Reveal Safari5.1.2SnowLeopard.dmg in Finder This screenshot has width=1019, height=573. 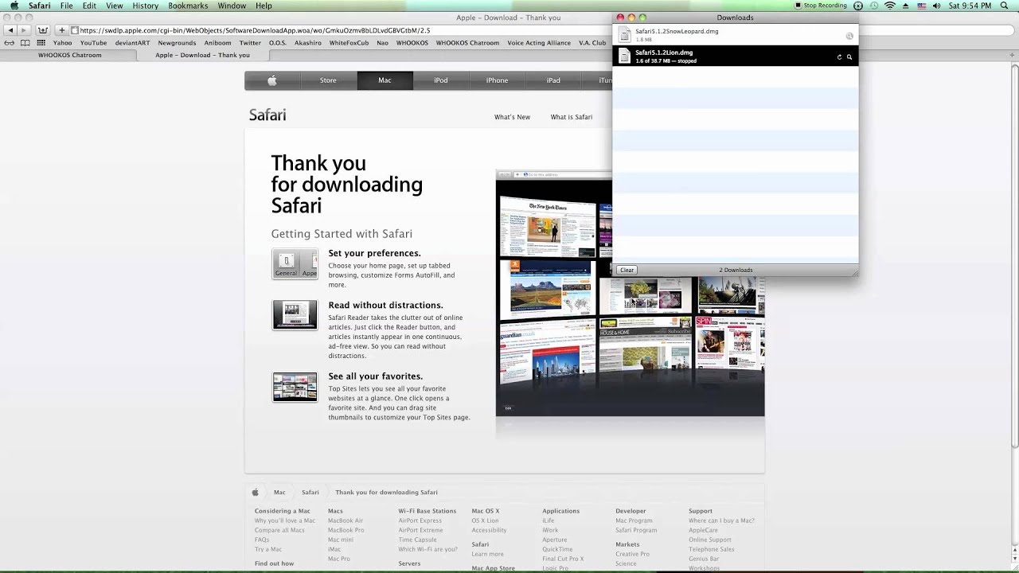point(849,36)
